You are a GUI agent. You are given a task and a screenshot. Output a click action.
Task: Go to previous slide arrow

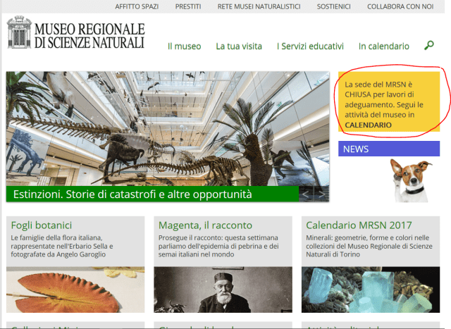coord(305,194)
